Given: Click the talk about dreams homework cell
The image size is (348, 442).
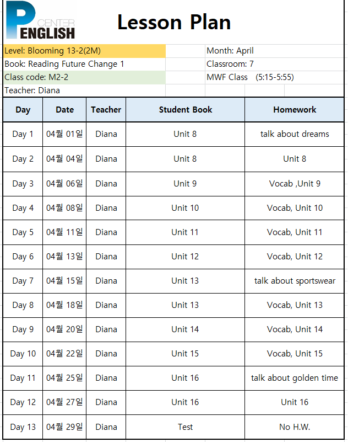Looking at the screenshot, I should [295, 134].
